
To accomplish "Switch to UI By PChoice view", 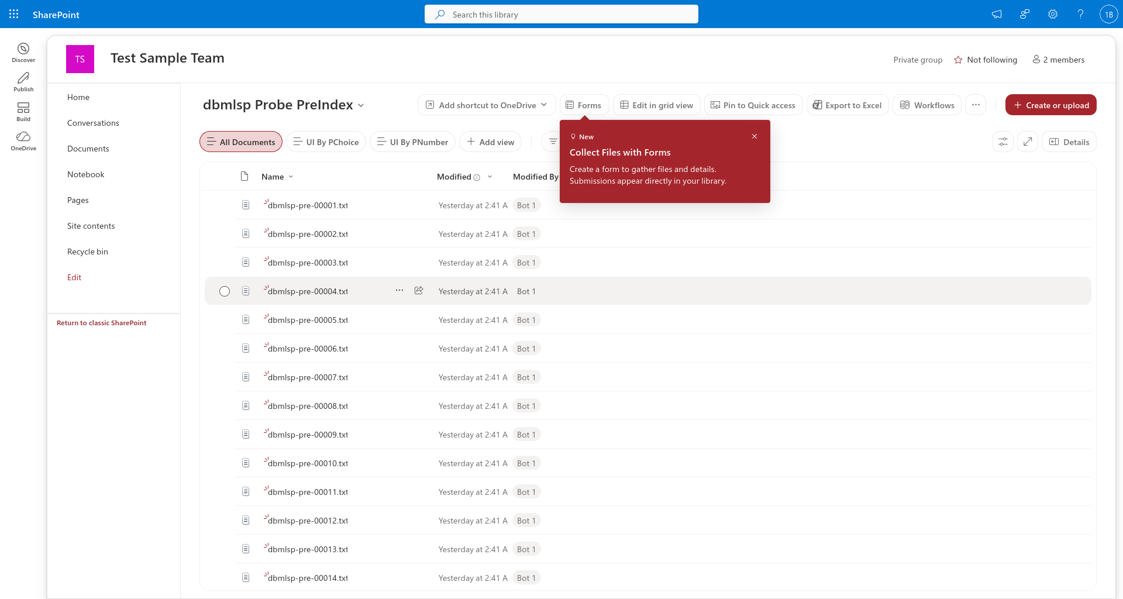I will 326,142.
